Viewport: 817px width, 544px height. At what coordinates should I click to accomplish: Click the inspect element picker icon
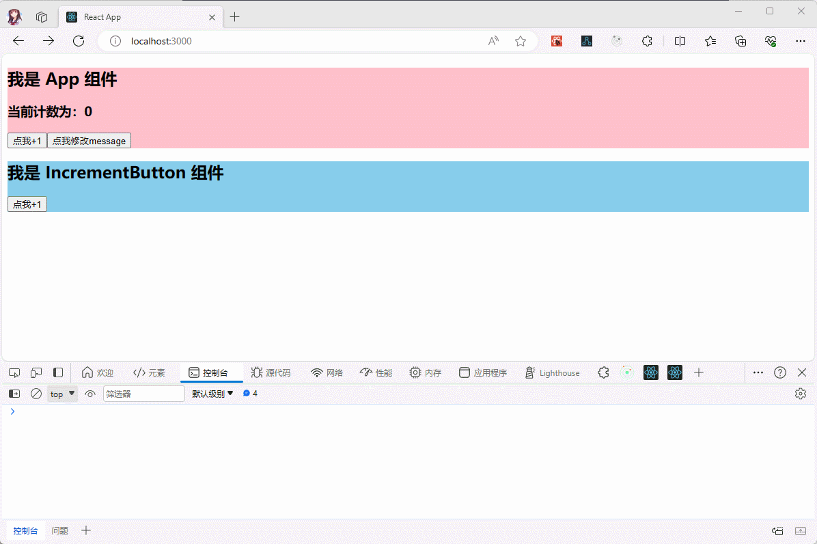pyautogui.click(x=14, y=372)
